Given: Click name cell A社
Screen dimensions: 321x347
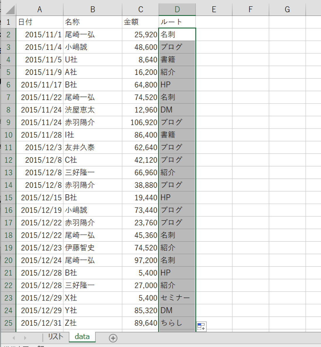Looking at the screenshot, I should tap(93, 72).
